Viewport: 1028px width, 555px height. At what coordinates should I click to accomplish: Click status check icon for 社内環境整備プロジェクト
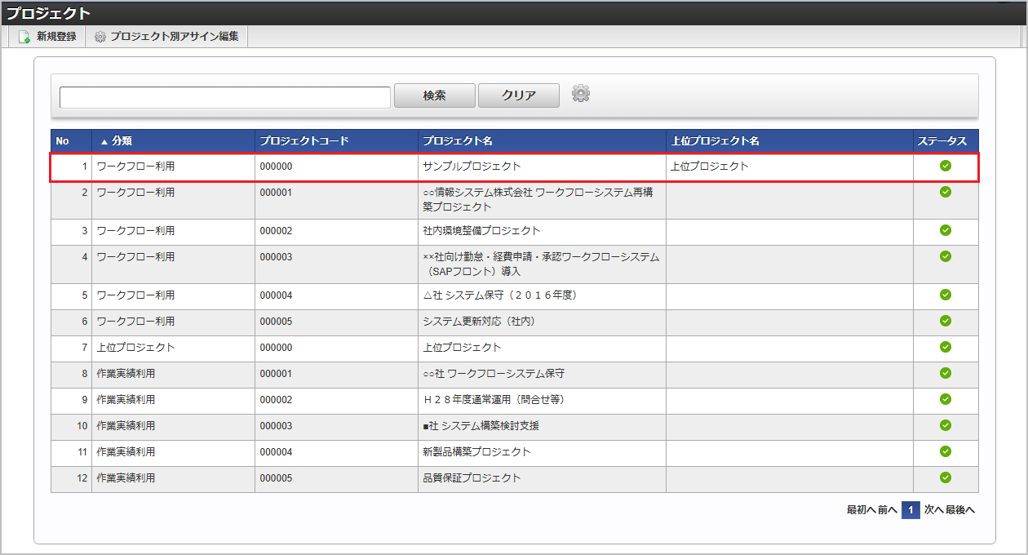coord(946,230)
